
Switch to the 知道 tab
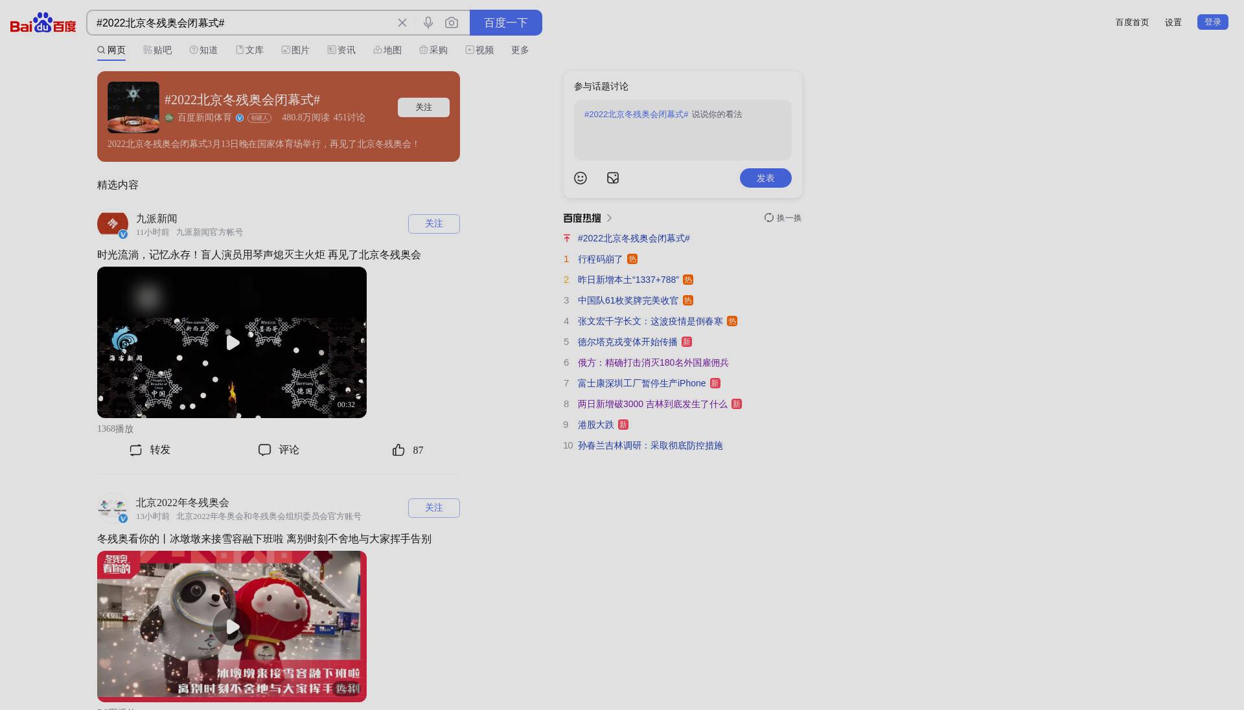[x=203, y=50]
